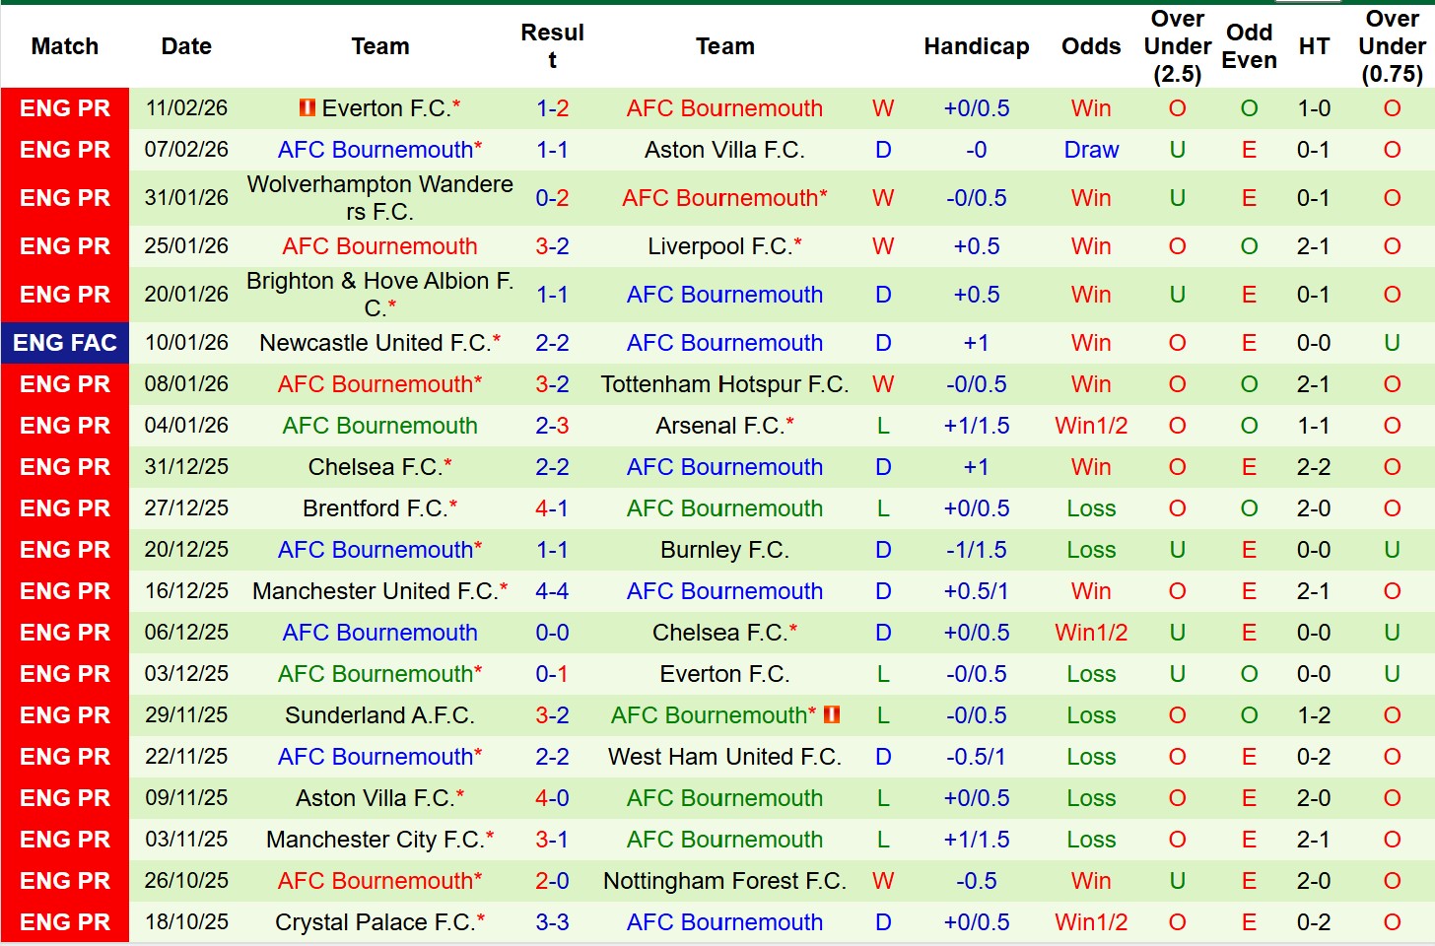Open the Nottingham Forest F.C. team page
The width and height of the screenshot is (1435, 946).
pyautogui.click(x=724, y=881)
